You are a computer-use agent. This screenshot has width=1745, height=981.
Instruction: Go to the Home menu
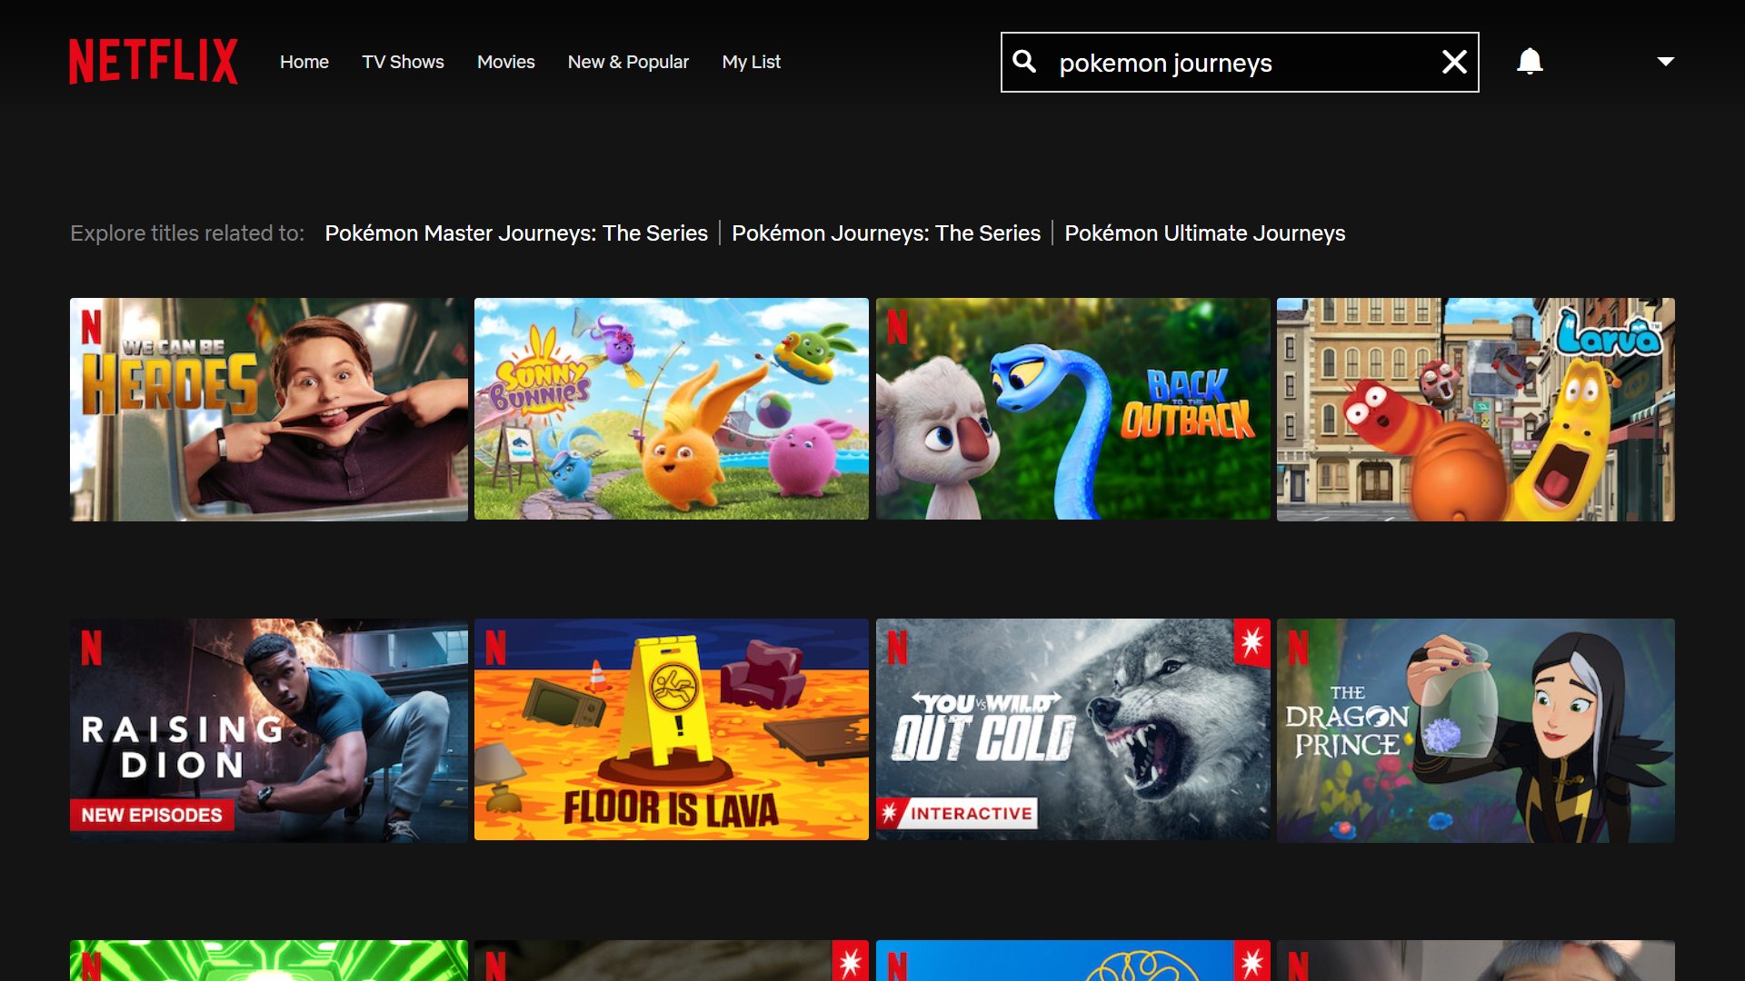pyautogui.click(x=304, y=62)
